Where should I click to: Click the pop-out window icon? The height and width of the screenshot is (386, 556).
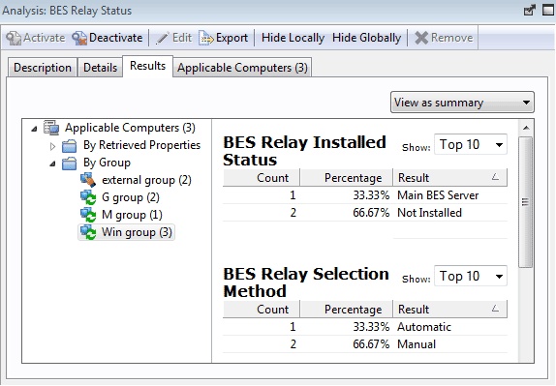tap(529, 11)
